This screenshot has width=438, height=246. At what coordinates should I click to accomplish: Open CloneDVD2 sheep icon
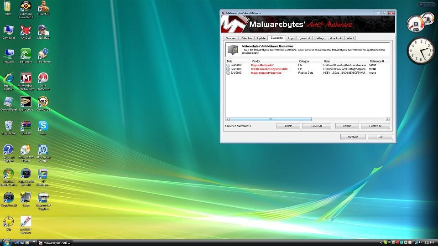click(x=43, y=104)
